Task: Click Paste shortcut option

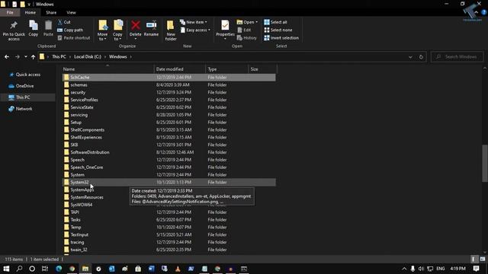Action: coord(74,38)
